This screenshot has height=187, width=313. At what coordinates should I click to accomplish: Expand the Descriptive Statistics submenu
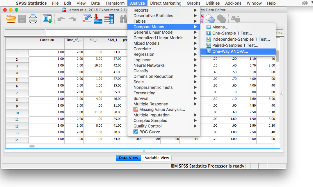click(x=164, y=16)
